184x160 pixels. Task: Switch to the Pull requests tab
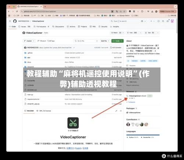41,27
